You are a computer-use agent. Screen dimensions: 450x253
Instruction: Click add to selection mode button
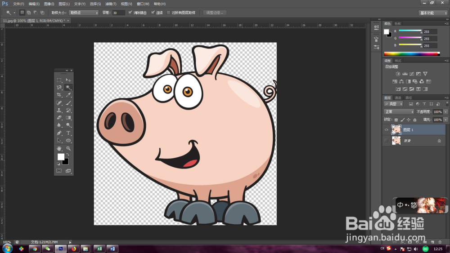(x=29, y=13)
